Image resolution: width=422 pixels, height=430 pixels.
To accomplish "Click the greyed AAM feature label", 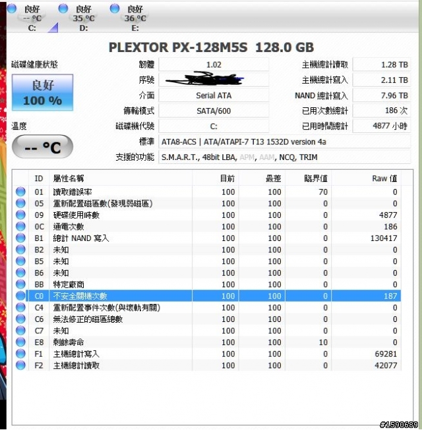I will [267, 157].
